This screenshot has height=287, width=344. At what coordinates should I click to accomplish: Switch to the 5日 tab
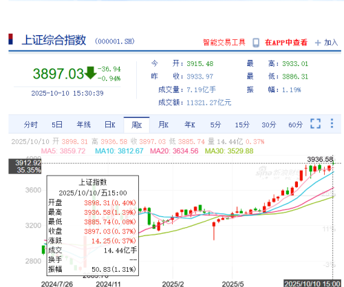point(57,125)
